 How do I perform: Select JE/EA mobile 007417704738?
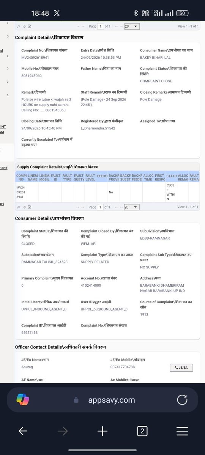pos(123,367)
